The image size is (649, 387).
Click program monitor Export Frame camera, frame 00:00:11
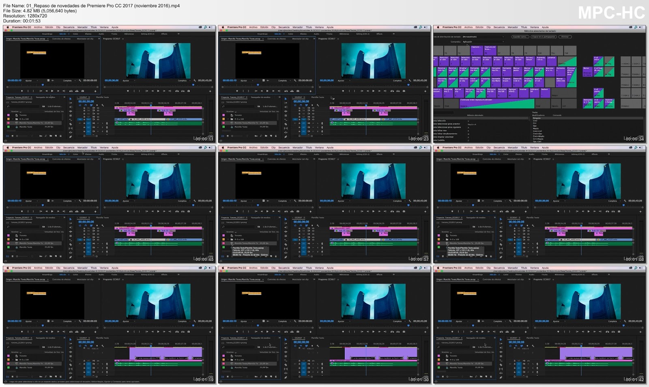189,91
